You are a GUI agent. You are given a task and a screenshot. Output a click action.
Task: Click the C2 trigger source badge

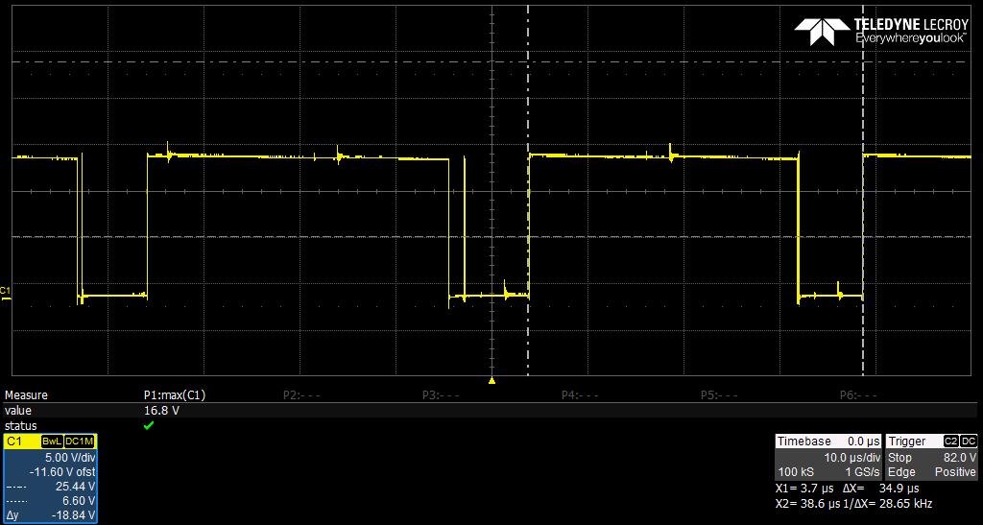pyautogui.click(x=952, y=441)
